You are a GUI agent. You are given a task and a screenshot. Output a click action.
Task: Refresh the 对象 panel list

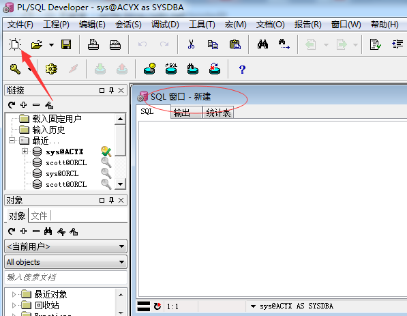coord(12,231)
